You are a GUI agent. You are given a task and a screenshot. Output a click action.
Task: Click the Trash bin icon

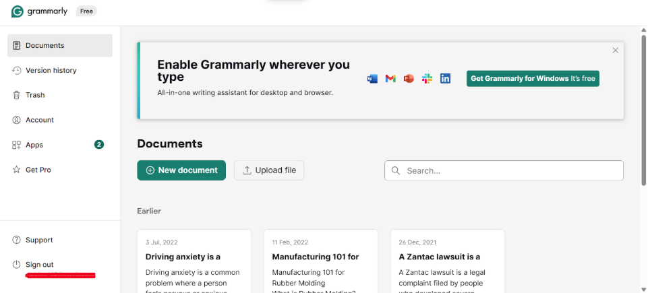point(17,95)
